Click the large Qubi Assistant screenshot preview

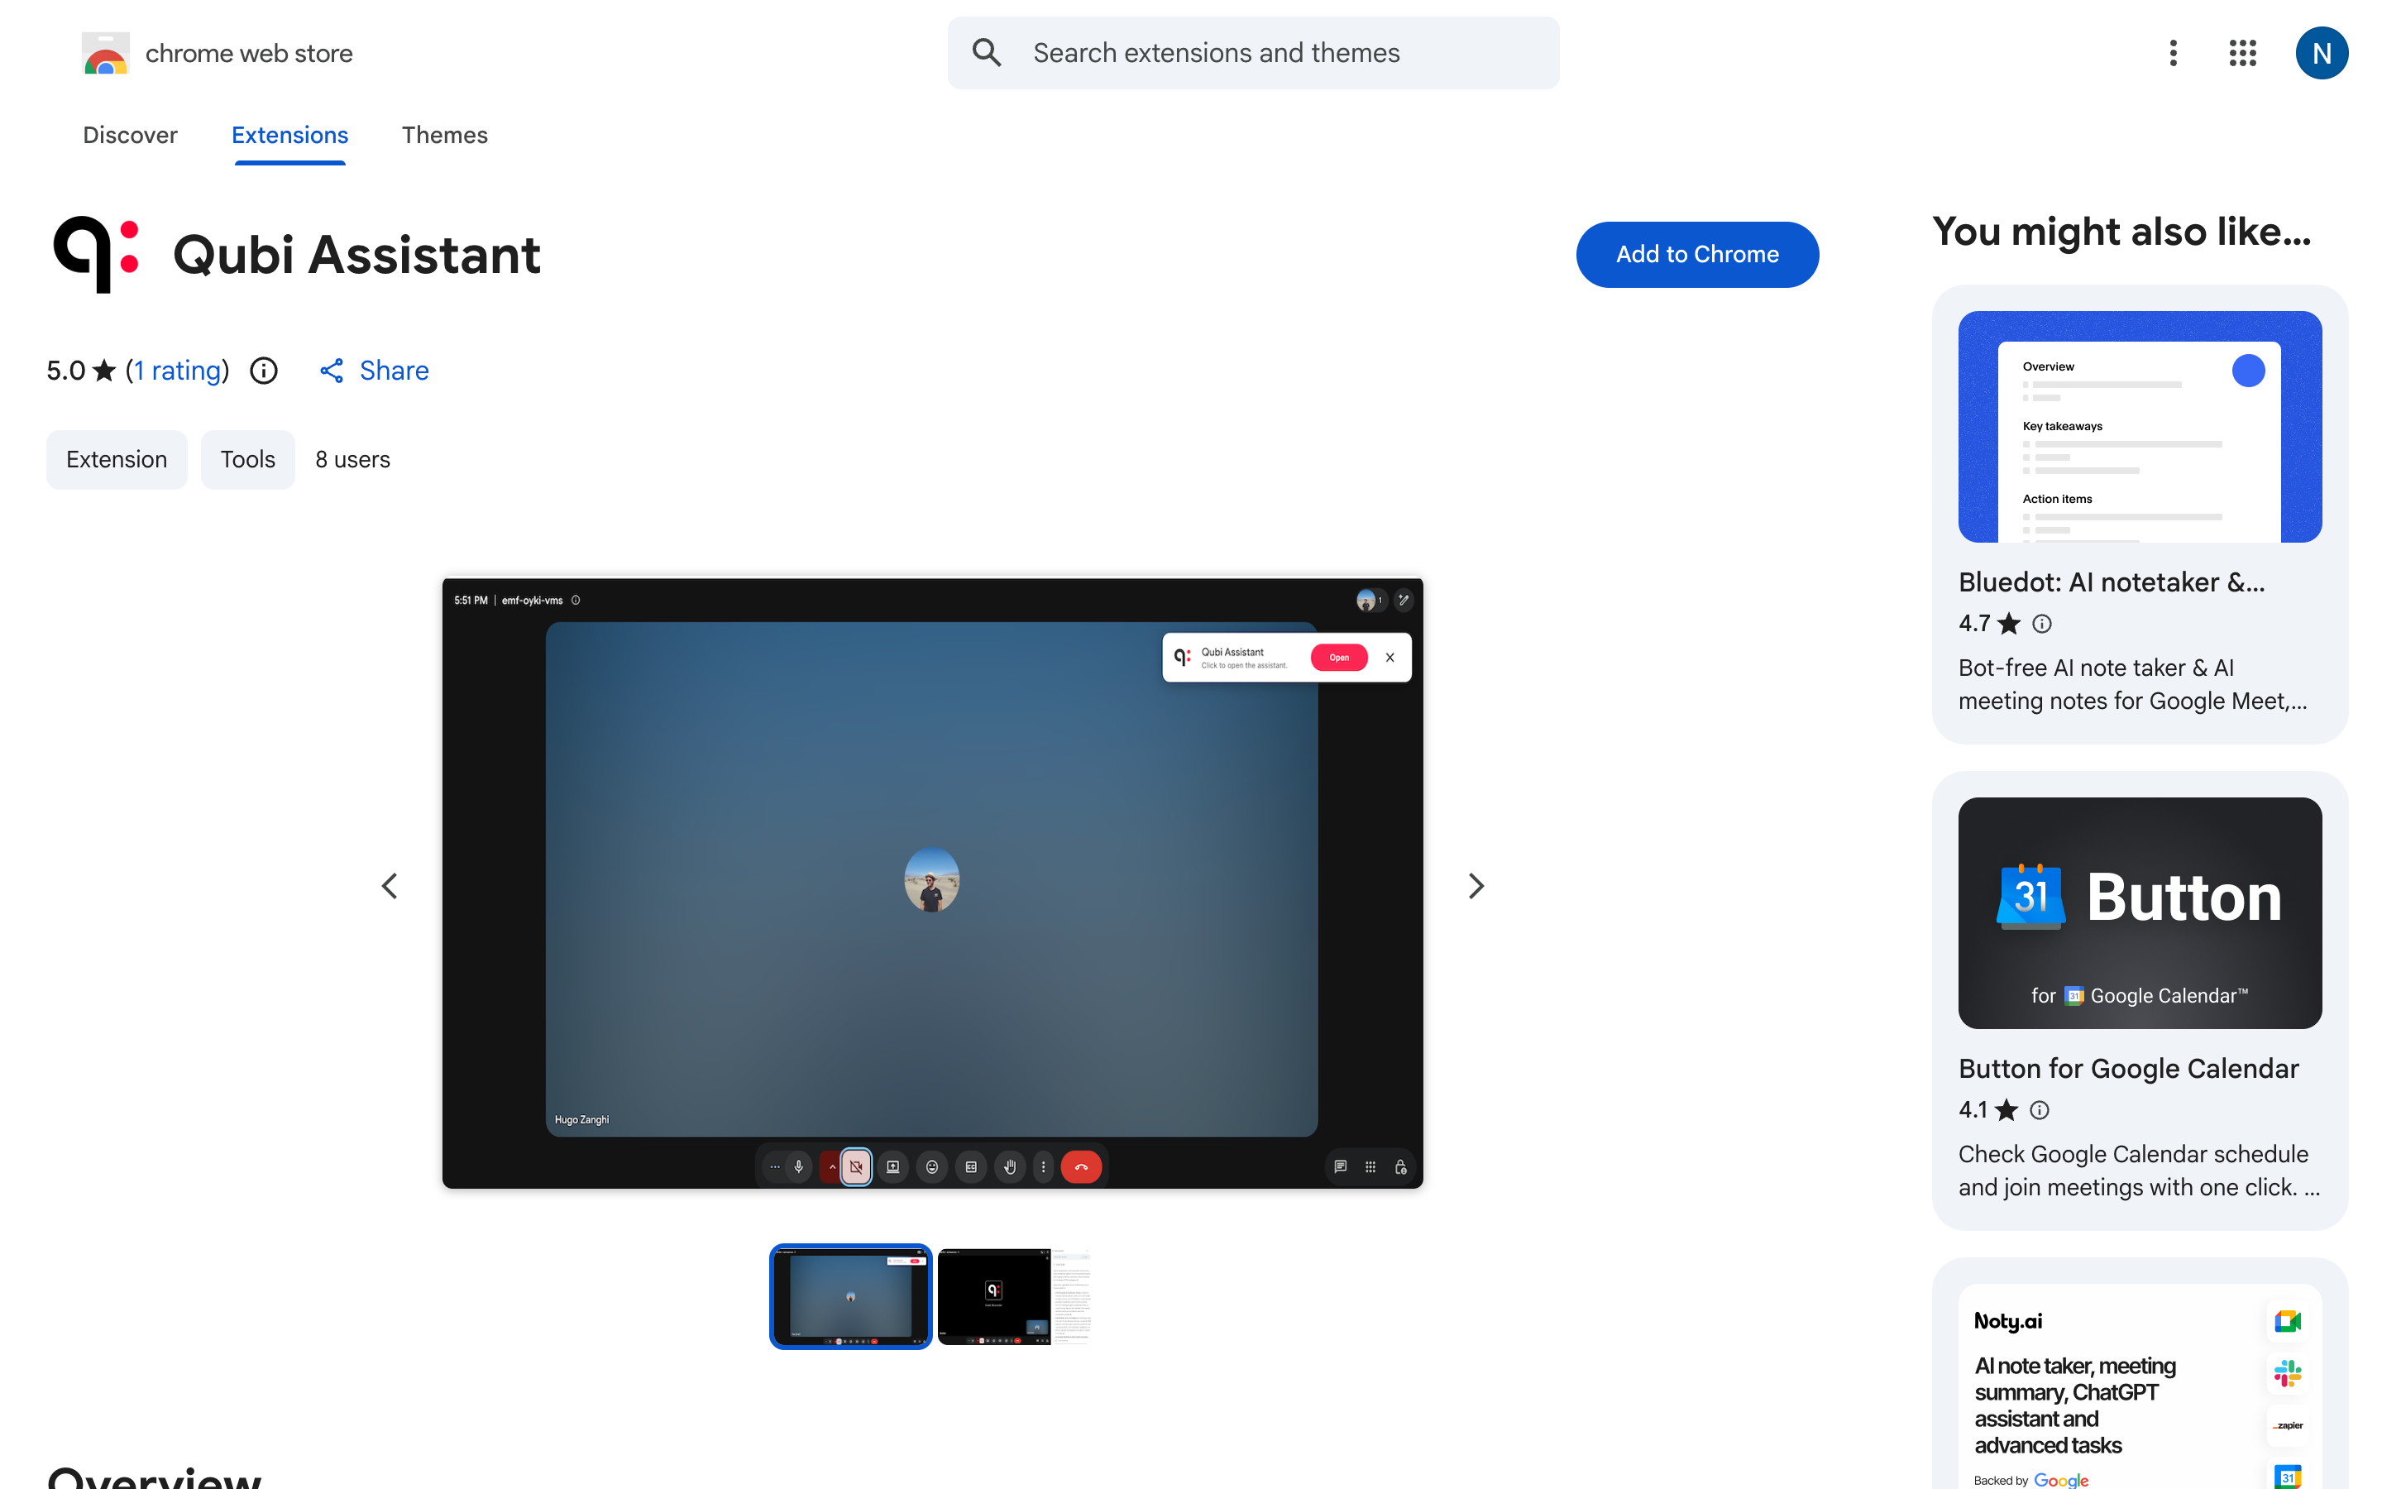click(932, 883)
